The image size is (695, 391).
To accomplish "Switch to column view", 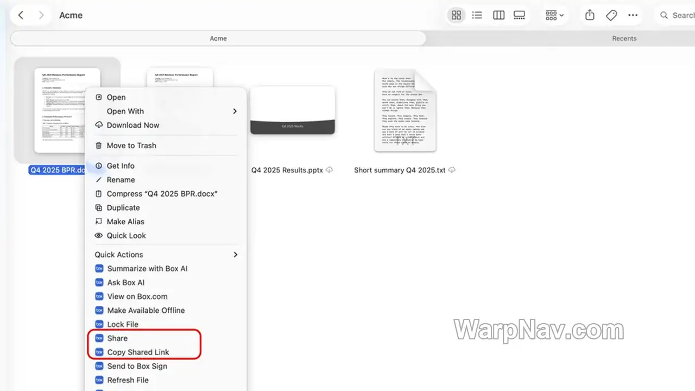I will [498, 15].
